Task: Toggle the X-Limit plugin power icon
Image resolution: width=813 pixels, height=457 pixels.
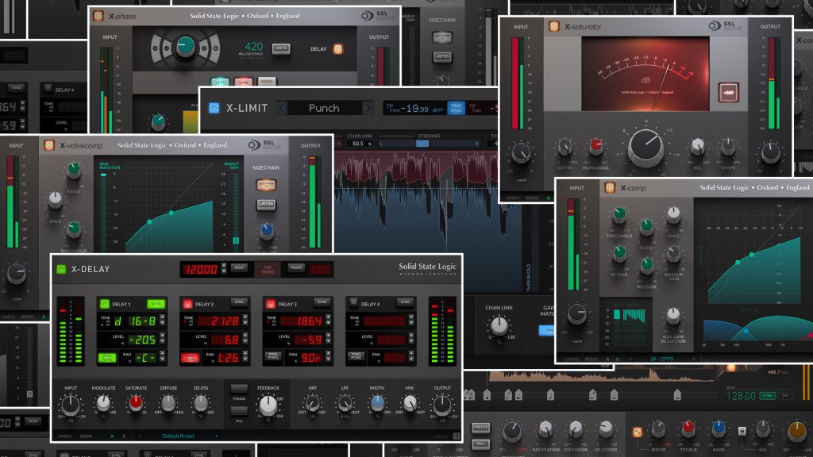Action: coord(214,108)
